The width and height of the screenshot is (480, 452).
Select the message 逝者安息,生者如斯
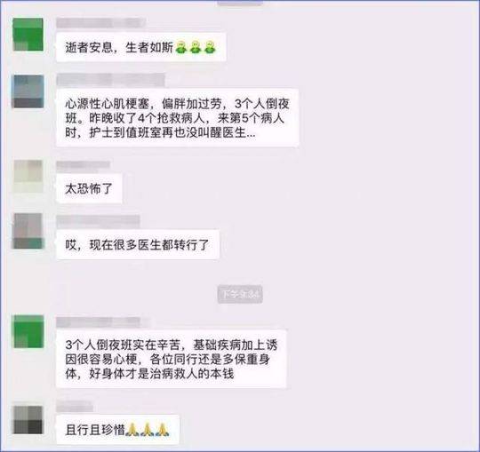(141, 47)
